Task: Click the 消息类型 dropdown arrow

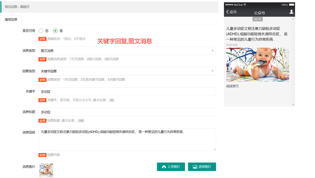Action: [212, 51]
